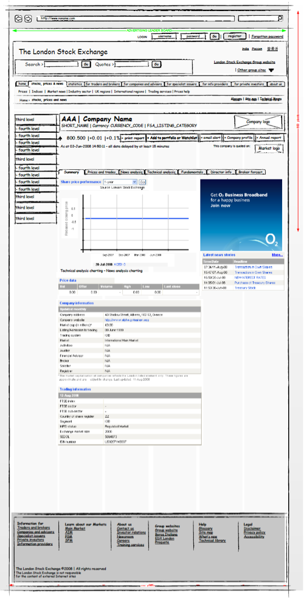Open footer Investor relations link
The width and height of the screenshot is (304, 598).
tap(131, 532)
